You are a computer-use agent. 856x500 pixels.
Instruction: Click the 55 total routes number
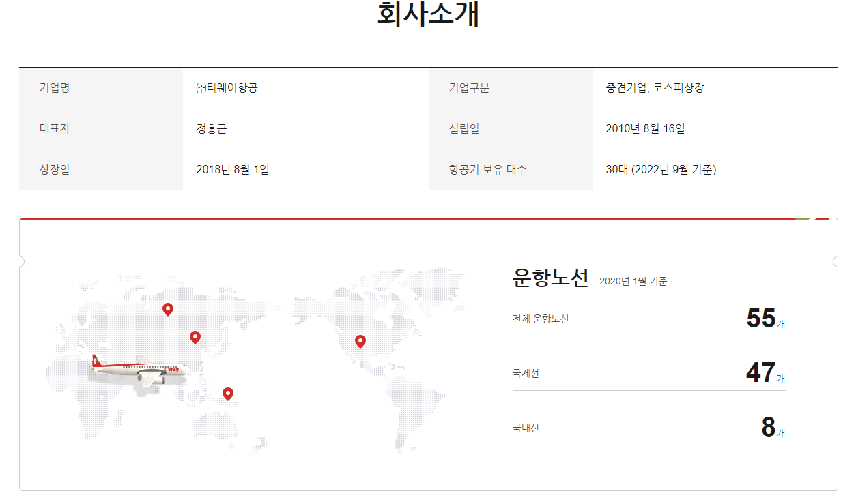click(x=761, y=318)
